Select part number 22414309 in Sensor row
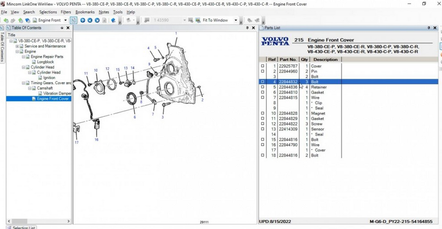The image size is (442, 229). pyautogui.click(x=288, y=129)
